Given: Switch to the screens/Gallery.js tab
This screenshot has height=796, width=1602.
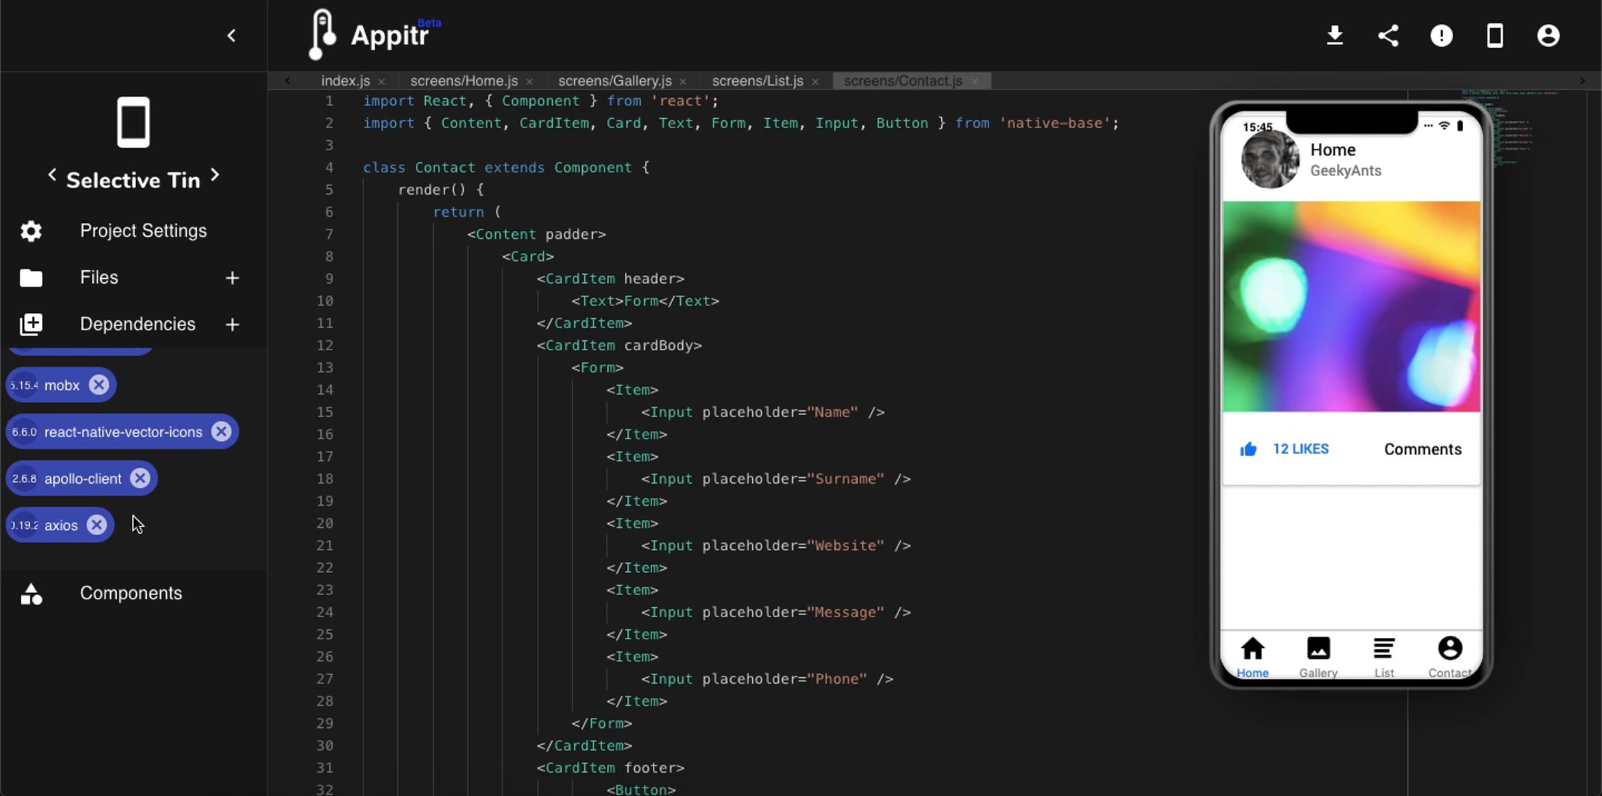Looking at the screenshot, I should point(615,81).
